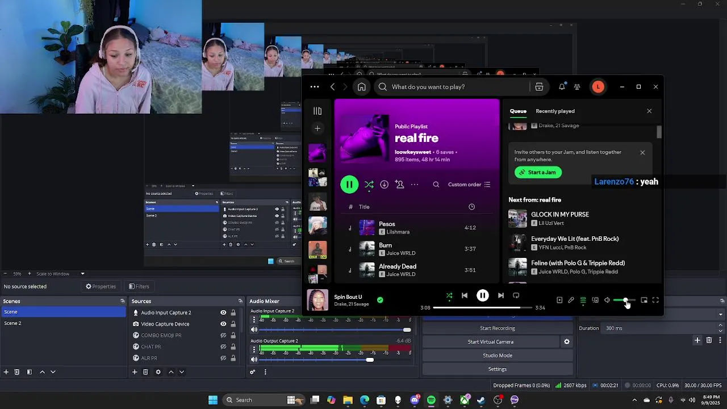This screenshot has width=727, height=409.
Task: Click the trash icon in OBS Scenes panel
Action: [x=17, y=372]
